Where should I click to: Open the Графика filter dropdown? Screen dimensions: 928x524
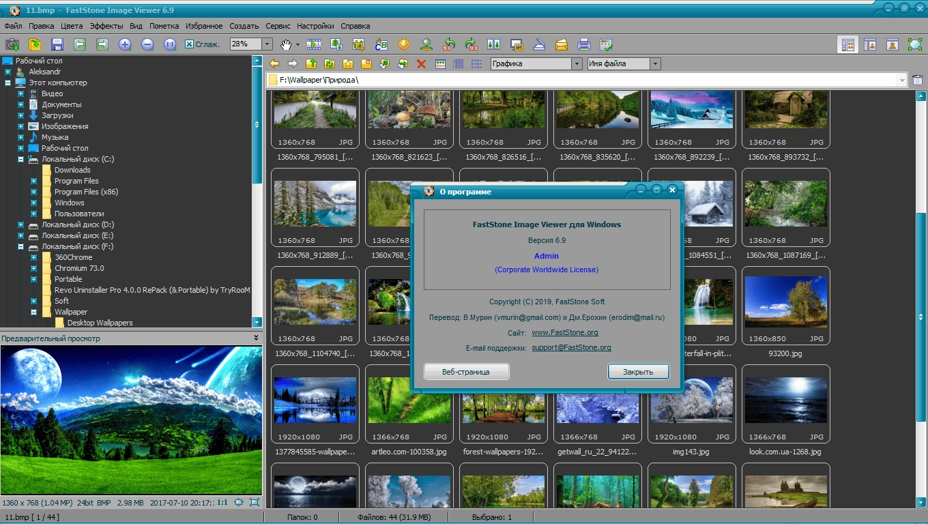click(577, 63)
